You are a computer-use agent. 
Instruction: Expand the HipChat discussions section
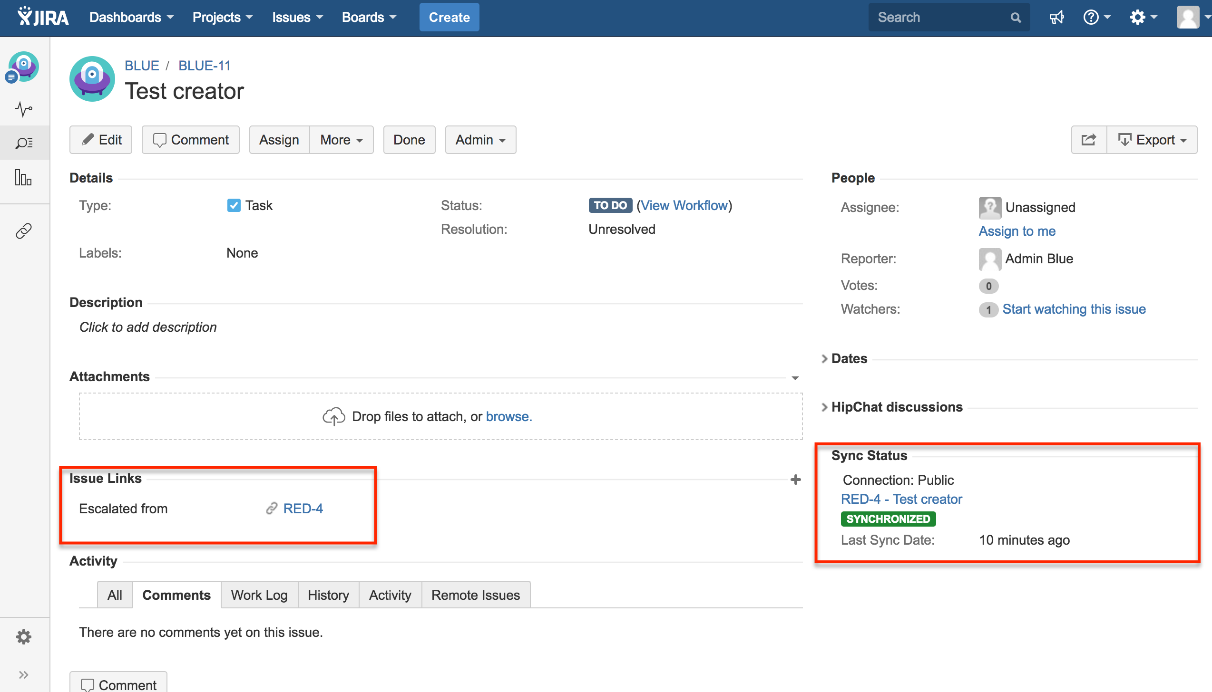coord(896,407)
